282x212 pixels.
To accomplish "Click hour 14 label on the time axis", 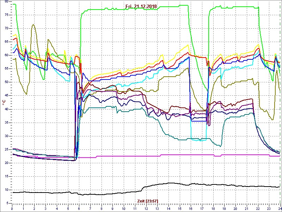I will click(x=168, y=208).
